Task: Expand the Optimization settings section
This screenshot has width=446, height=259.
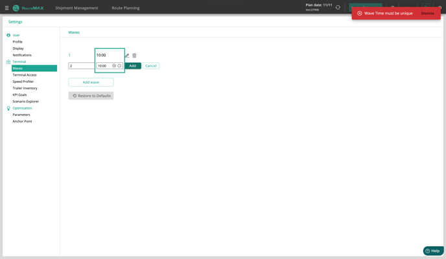Action: pyautogui.click(x=22, y=108)
